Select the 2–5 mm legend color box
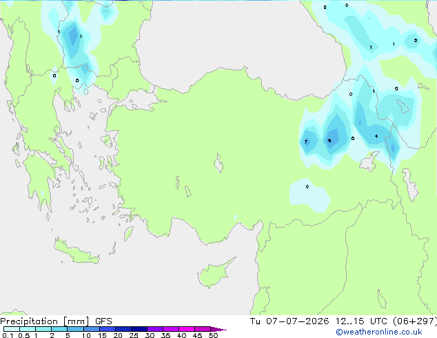The width and height of the screenshot is (437, 338). pos(59,329)
